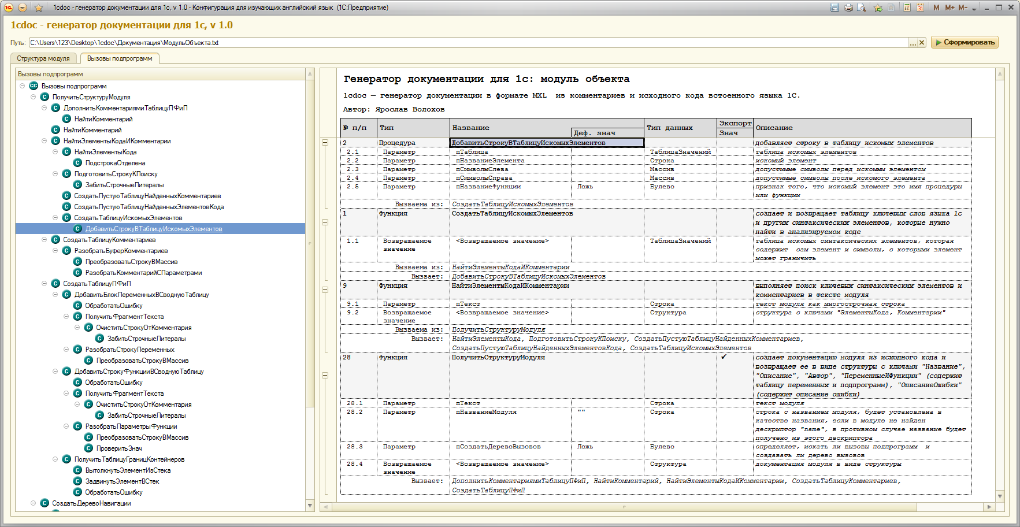Collapse the СоздатьТаблицуИскомыхЭлементов node

coord(55,218)
